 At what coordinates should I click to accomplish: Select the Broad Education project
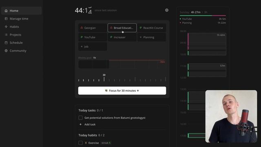coord(122,28)
